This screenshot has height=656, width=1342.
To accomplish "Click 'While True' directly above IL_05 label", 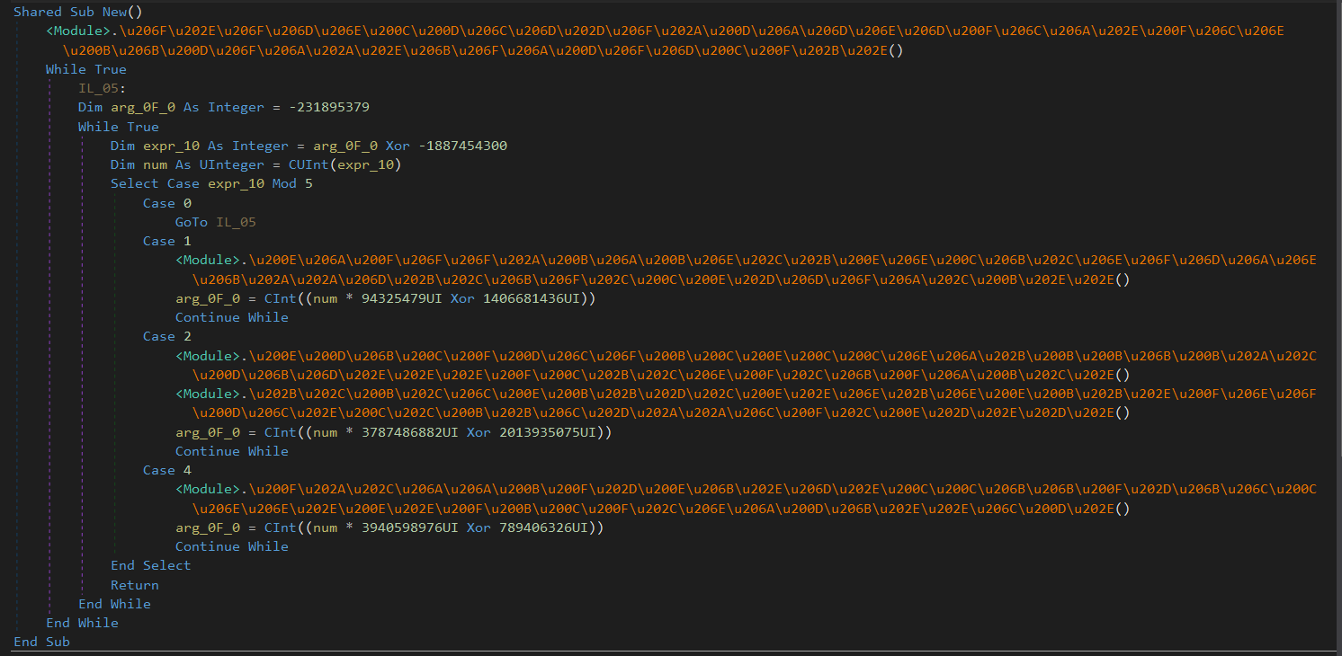I will (x=86, y=69).
